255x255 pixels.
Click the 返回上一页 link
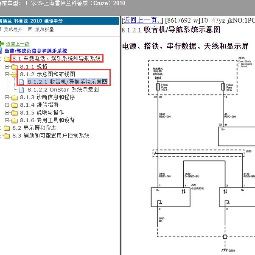tap(142, 20)
